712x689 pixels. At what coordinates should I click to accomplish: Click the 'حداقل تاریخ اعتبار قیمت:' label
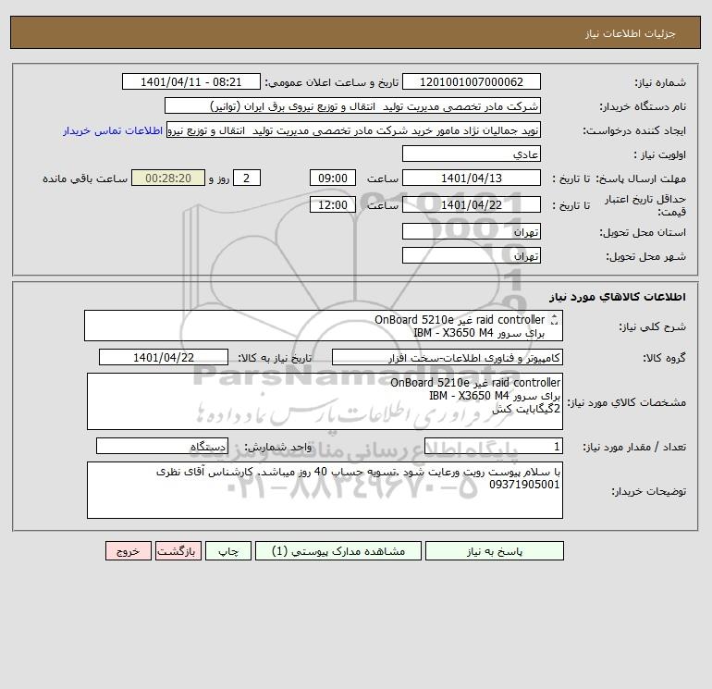tap(645, 205)
